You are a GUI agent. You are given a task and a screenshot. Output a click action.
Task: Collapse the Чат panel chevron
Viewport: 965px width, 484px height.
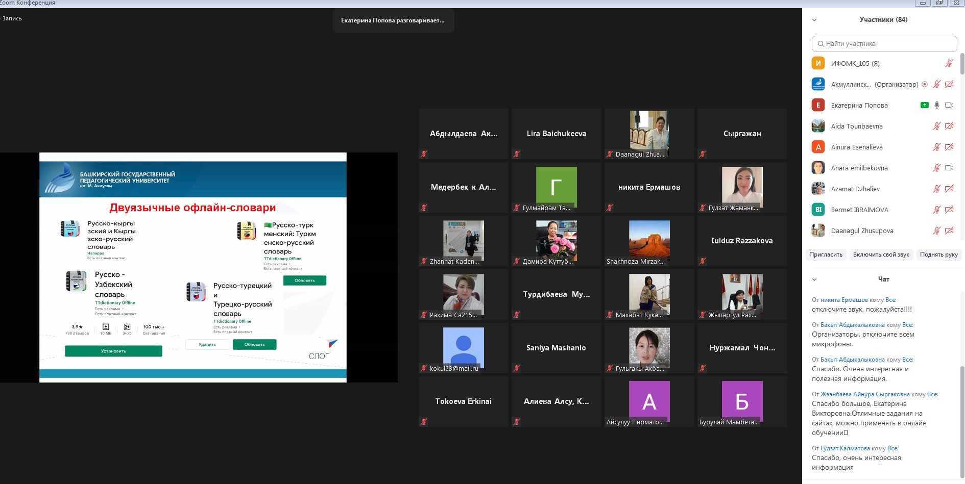pyautogui.click(x=814, y=279)
